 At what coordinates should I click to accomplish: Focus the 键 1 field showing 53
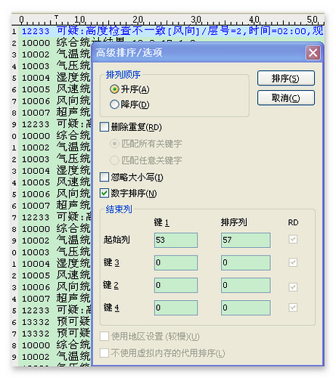176,240
